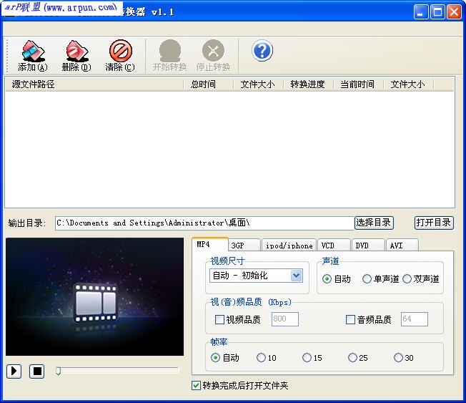This screenshot has height=403, width=466.
Task: Click the output directory path field
Action: coord(204,223)
